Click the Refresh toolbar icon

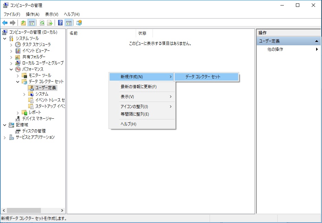[42, 23]
